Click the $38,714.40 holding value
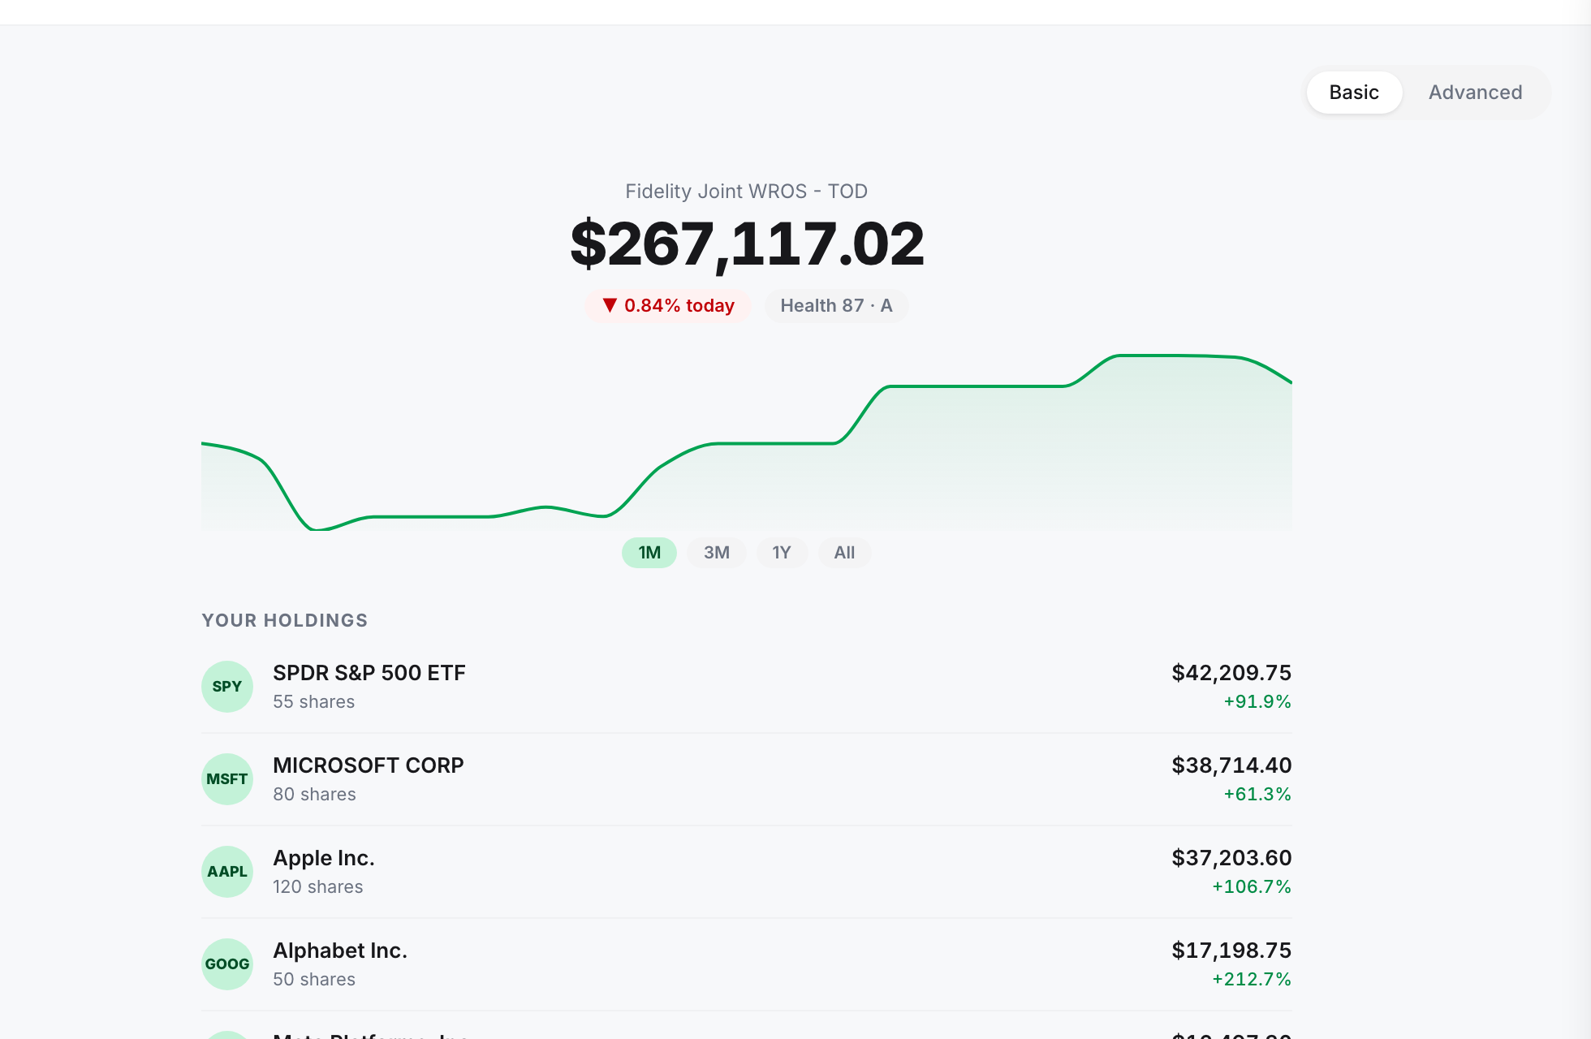Image resolution: width=1591 pixels, height=1039 pixels. pos(1231,765)
